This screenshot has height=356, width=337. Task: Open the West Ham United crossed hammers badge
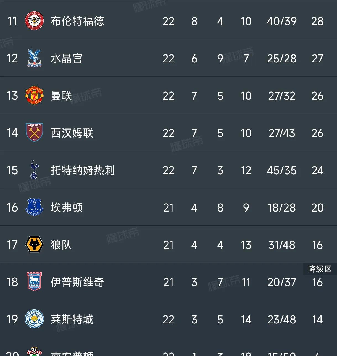point(34,133)
